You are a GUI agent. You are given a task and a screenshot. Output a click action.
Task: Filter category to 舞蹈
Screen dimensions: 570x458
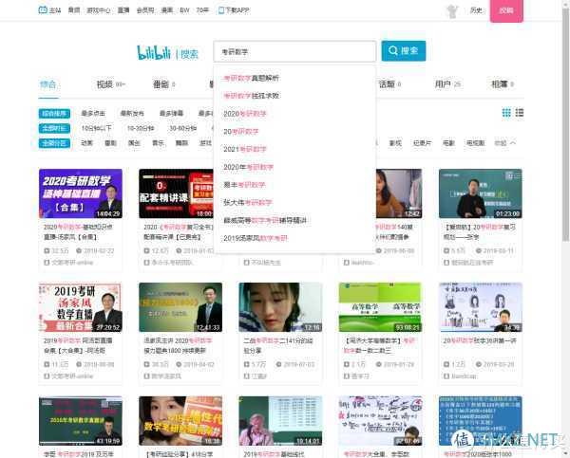(181, 143)
